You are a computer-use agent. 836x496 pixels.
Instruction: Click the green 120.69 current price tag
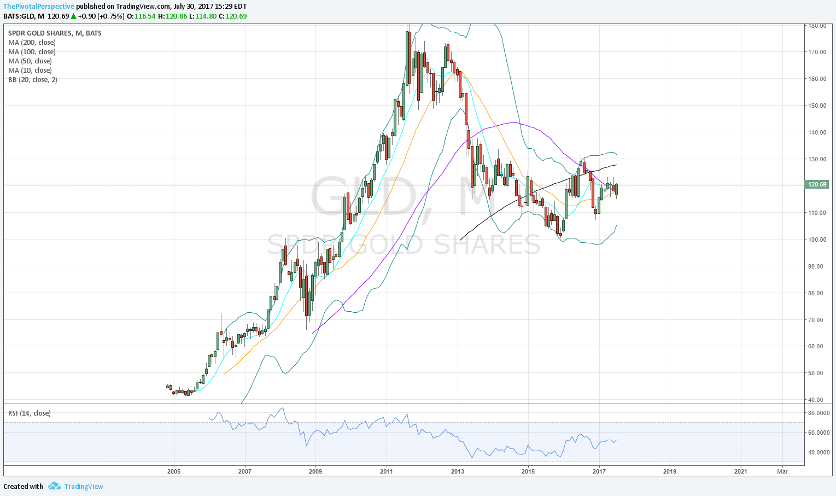tap(817, 184)
